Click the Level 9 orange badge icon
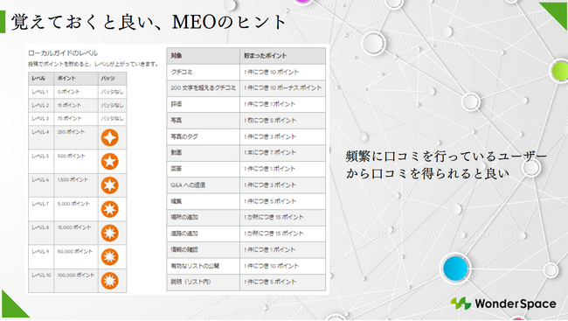 click(109, 257)
